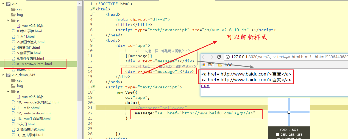Collapse the vue_demo_345 project node
Screen dimensions: 348x139
click(3, 75)
